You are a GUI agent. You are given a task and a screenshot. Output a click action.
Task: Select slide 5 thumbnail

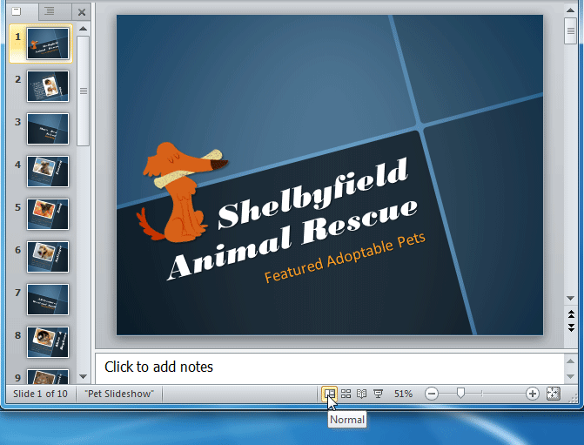click(47, 212)
